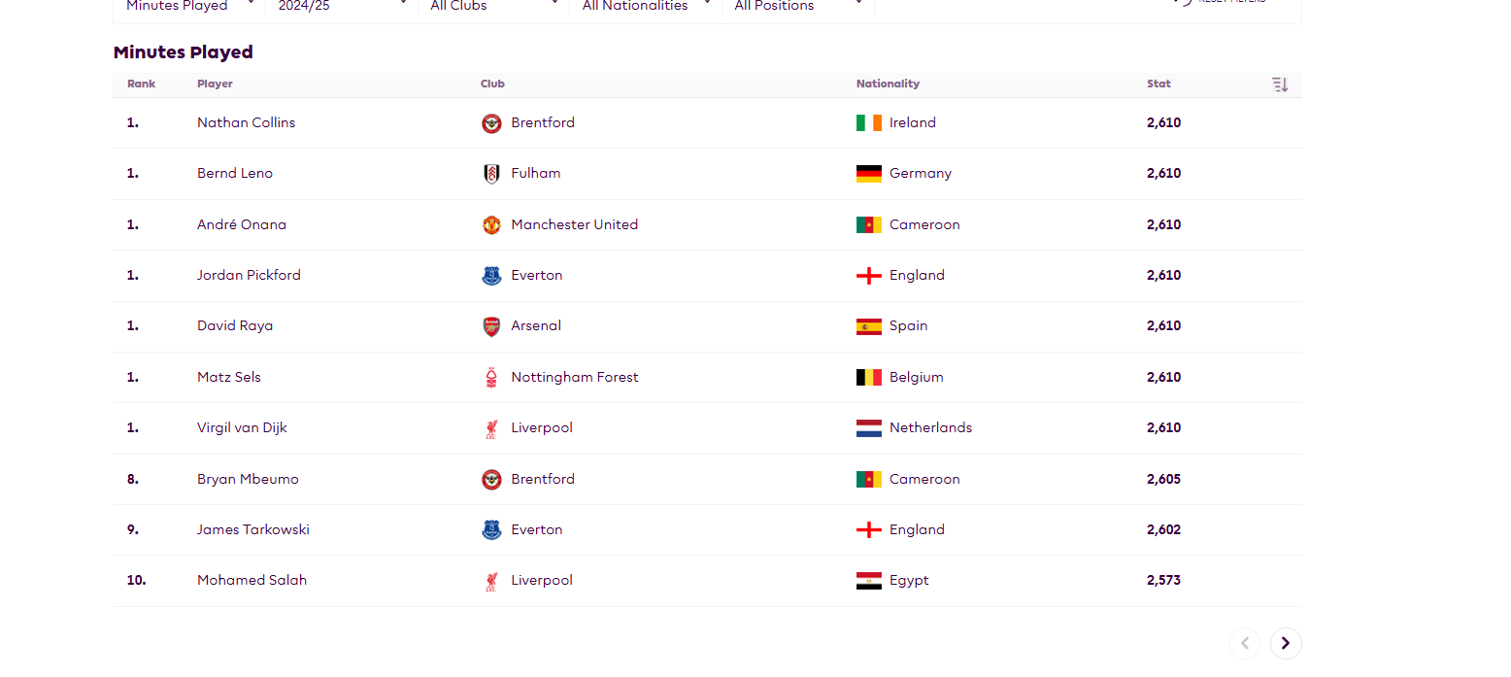The width and height of the screenshot is (1511, 677).
Task: Click the Brentford crest beside Nathan Collins
Action: click(x=491, y=123)
